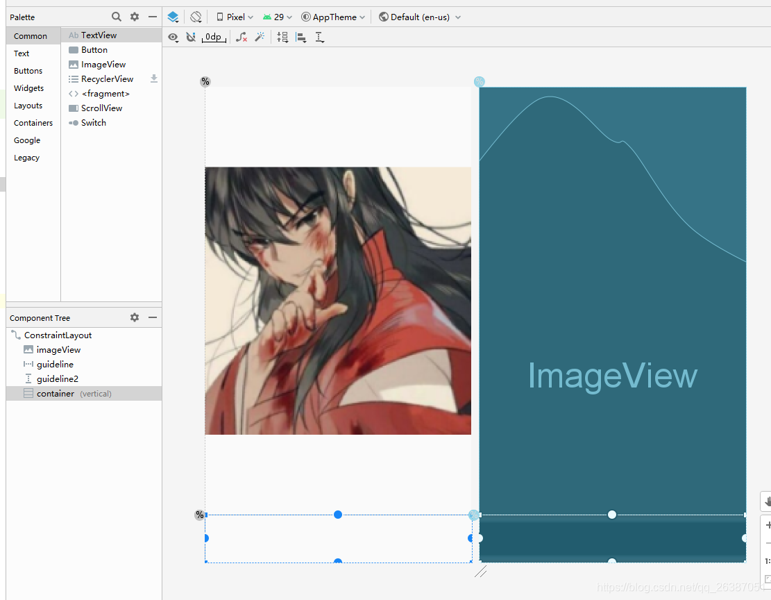Click top guideline percent marker in design view
Image resolution: width=771 pixels, height=600 pixels.
(205, 82)
